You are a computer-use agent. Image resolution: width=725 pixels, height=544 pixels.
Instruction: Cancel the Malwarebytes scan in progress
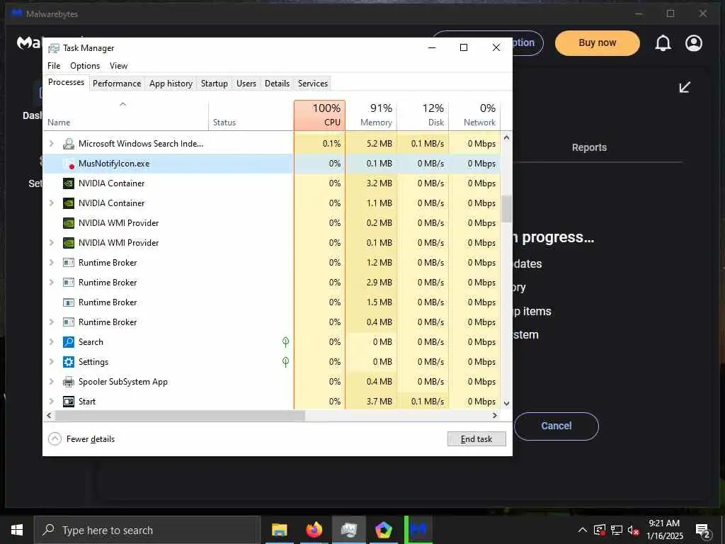point(556,426)
